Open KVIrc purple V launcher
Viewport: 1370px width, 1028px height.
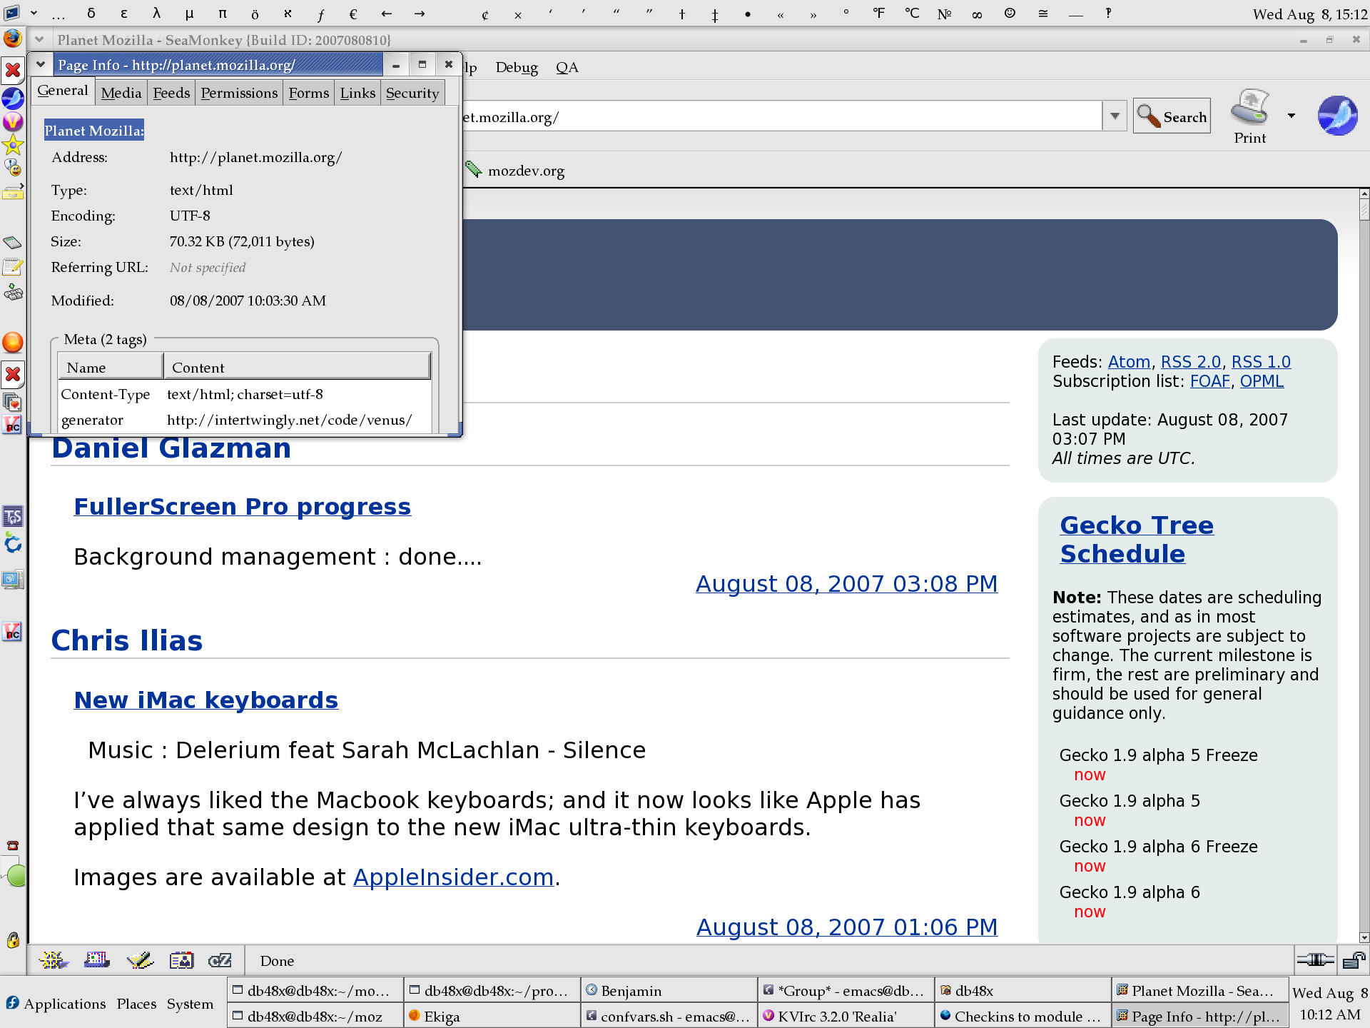click(13, 122)
